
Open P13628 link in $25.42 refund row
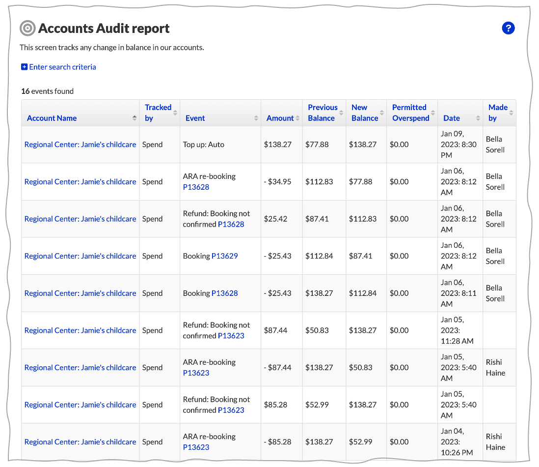(x=231, y=224)
